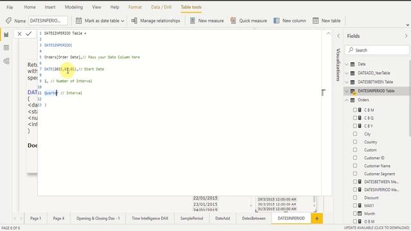The width and height of the screenshot is (411, 231).
Task: Expand the DATESINPERIOD Table node
Action: coord(347,91)
